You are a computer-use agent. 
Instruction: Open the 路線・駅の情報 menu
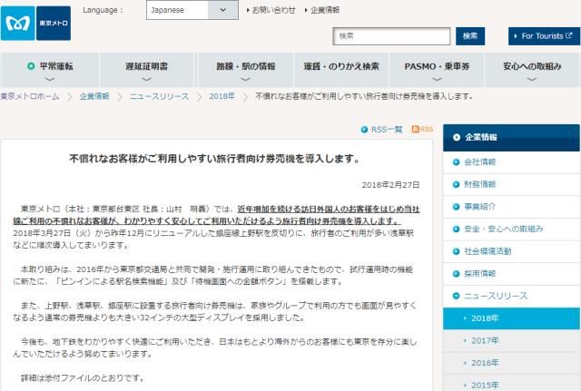tap(246, 70)
